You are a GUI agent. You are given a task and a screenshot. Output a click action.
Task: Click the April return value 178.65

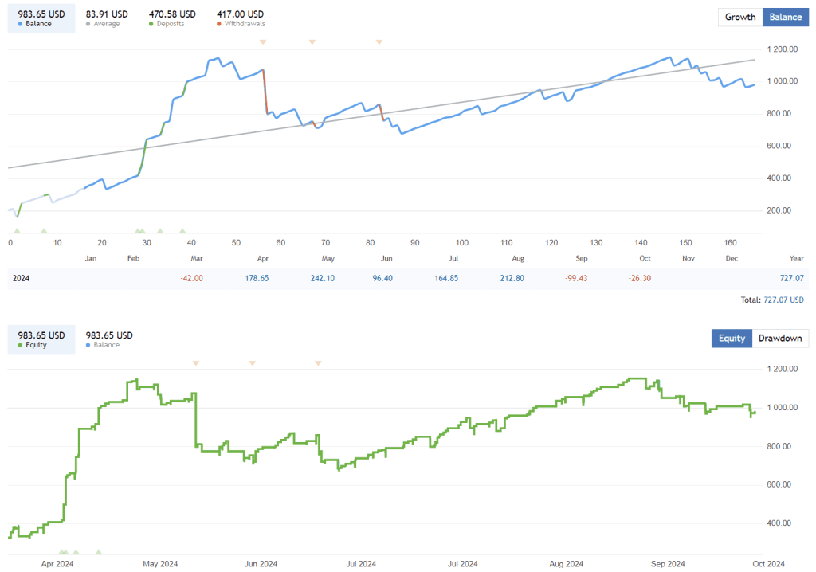tap(256, 280)
